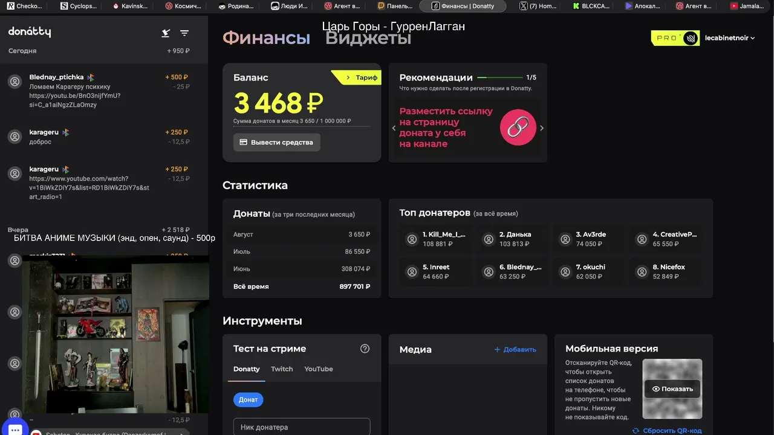
Task: Click the Сбросить QR-код link
Action: tap(667, 431)
